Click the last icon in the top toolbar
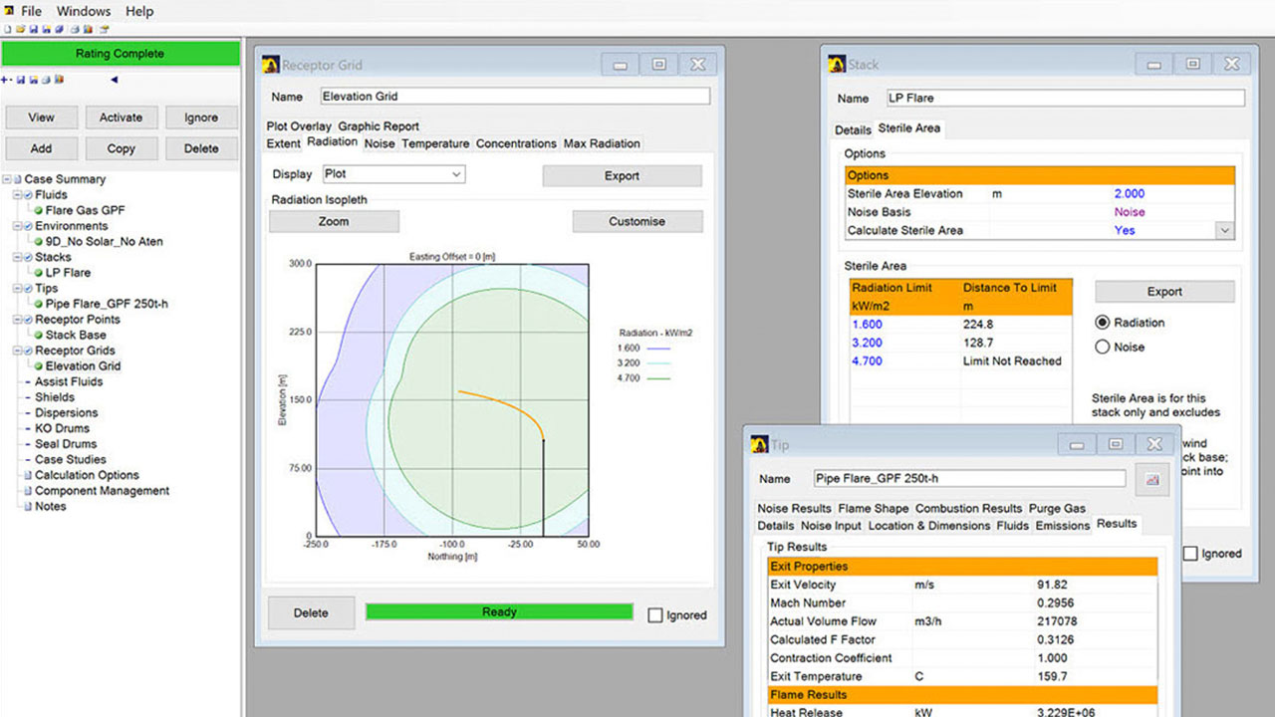Screen dimensions: 1275x717 [104, 29]
